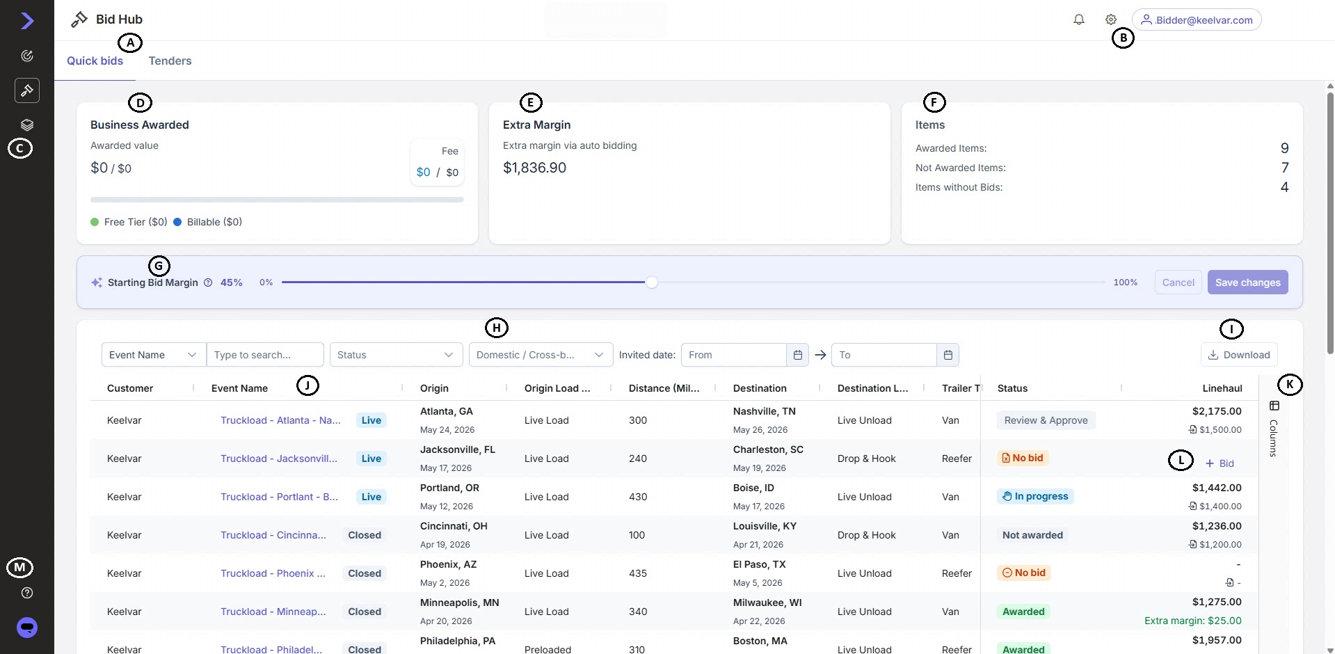Expand the Event Name filter dropdown

(x=154, y=355)
